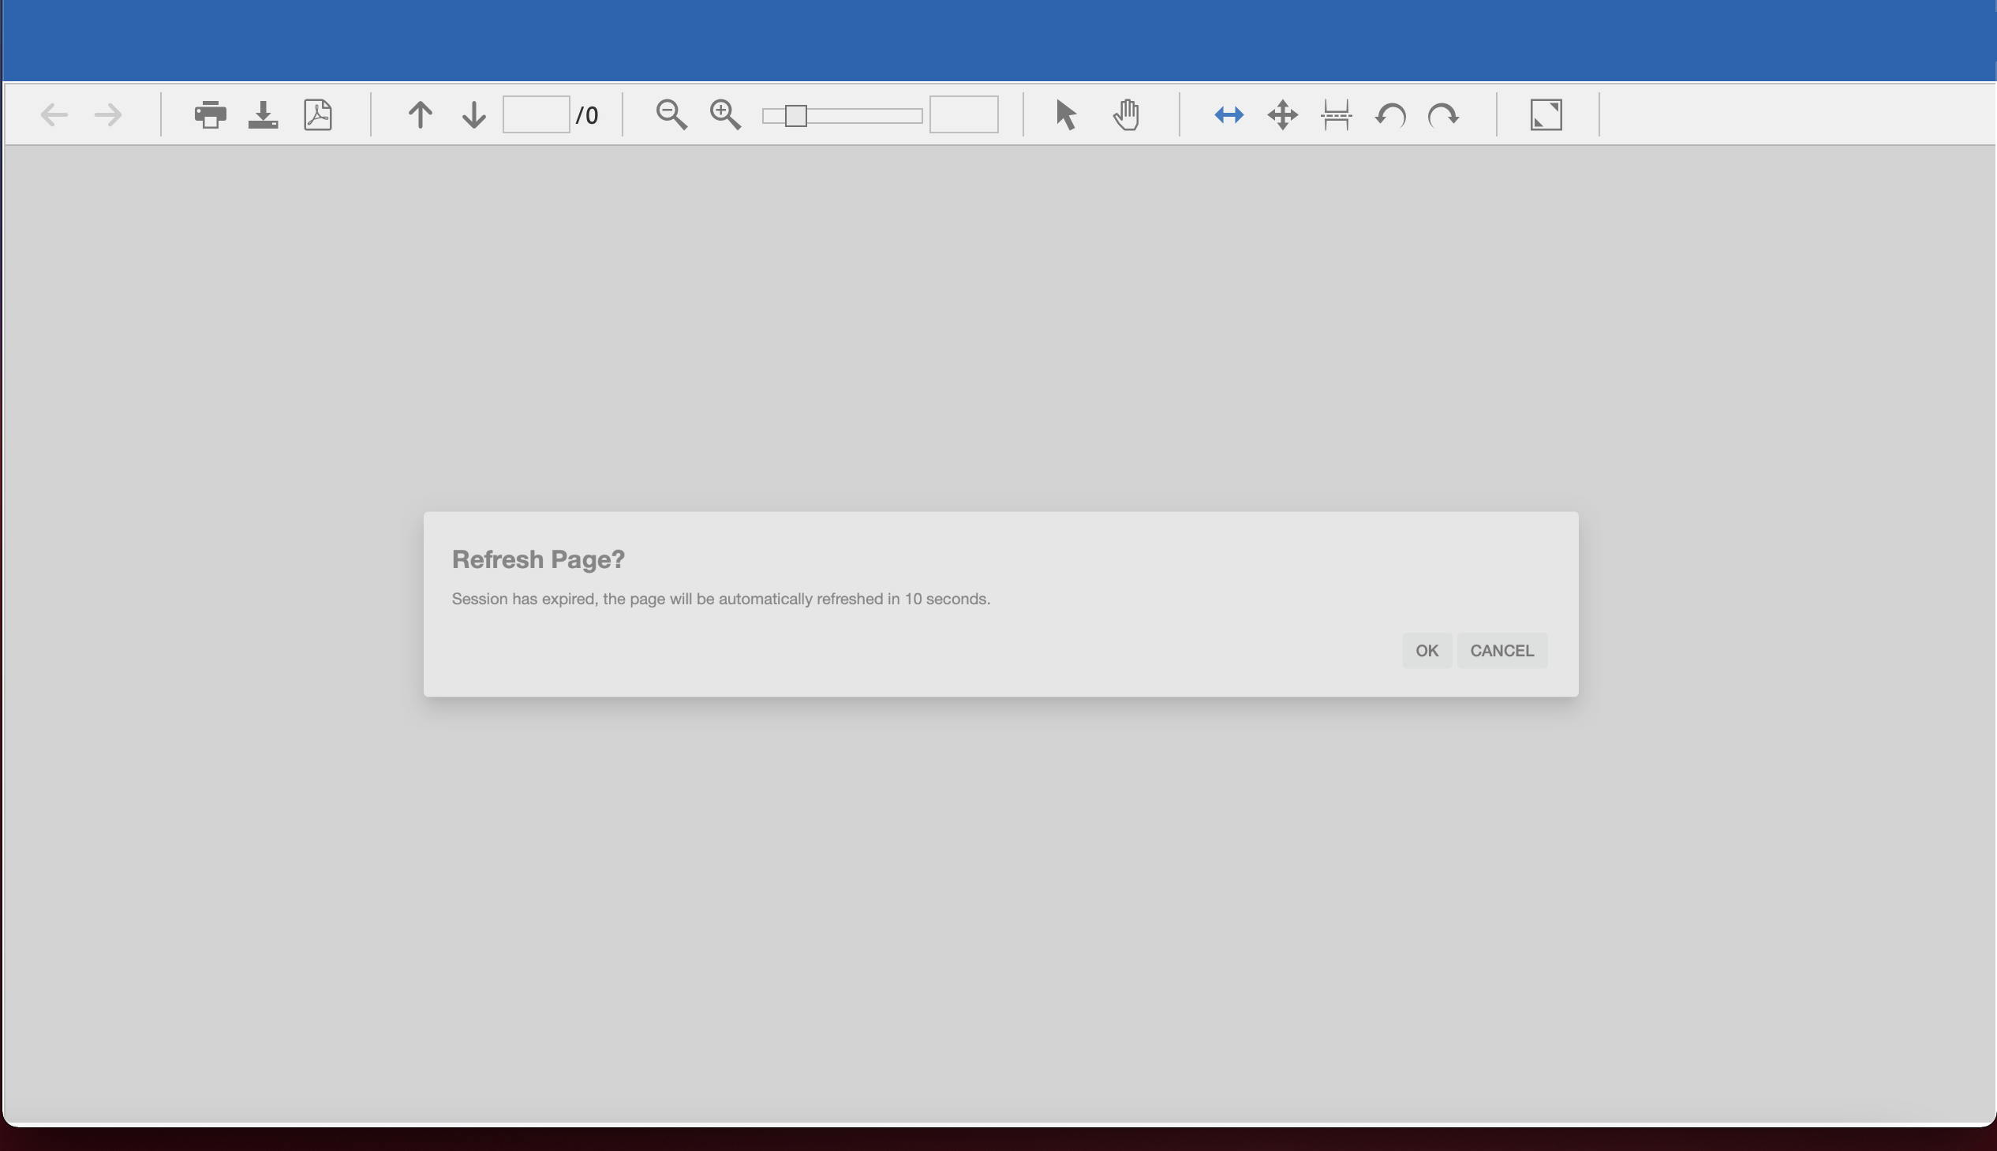This screenshot has height=1151, width=1997.
Task: Click the back navigation arrow
Action: (x=53, y=114)
